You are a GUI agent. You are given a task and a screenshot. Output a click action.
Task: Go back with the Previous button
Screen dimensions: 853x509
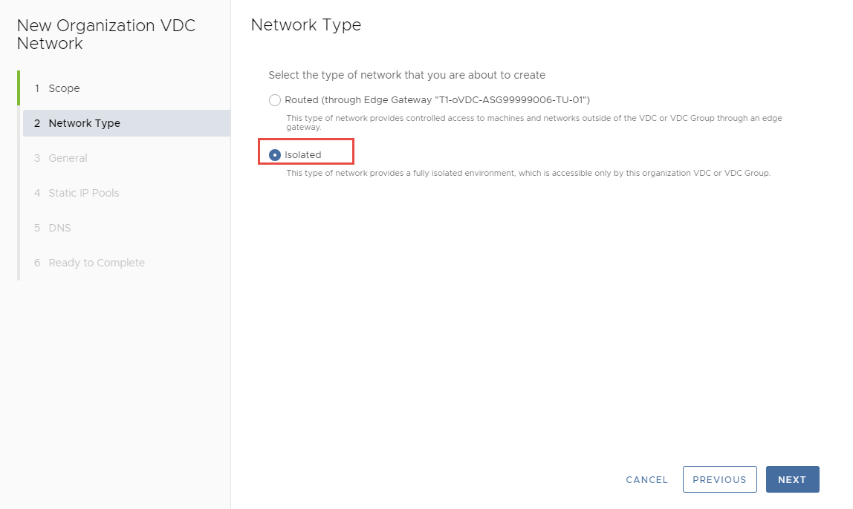[719, 479]
